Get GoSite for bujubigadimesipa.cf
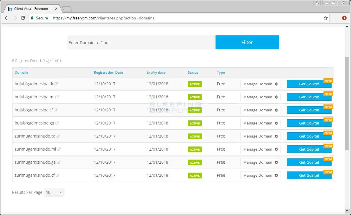The width and height of the screenshot is (351, 215). [309, 110]
